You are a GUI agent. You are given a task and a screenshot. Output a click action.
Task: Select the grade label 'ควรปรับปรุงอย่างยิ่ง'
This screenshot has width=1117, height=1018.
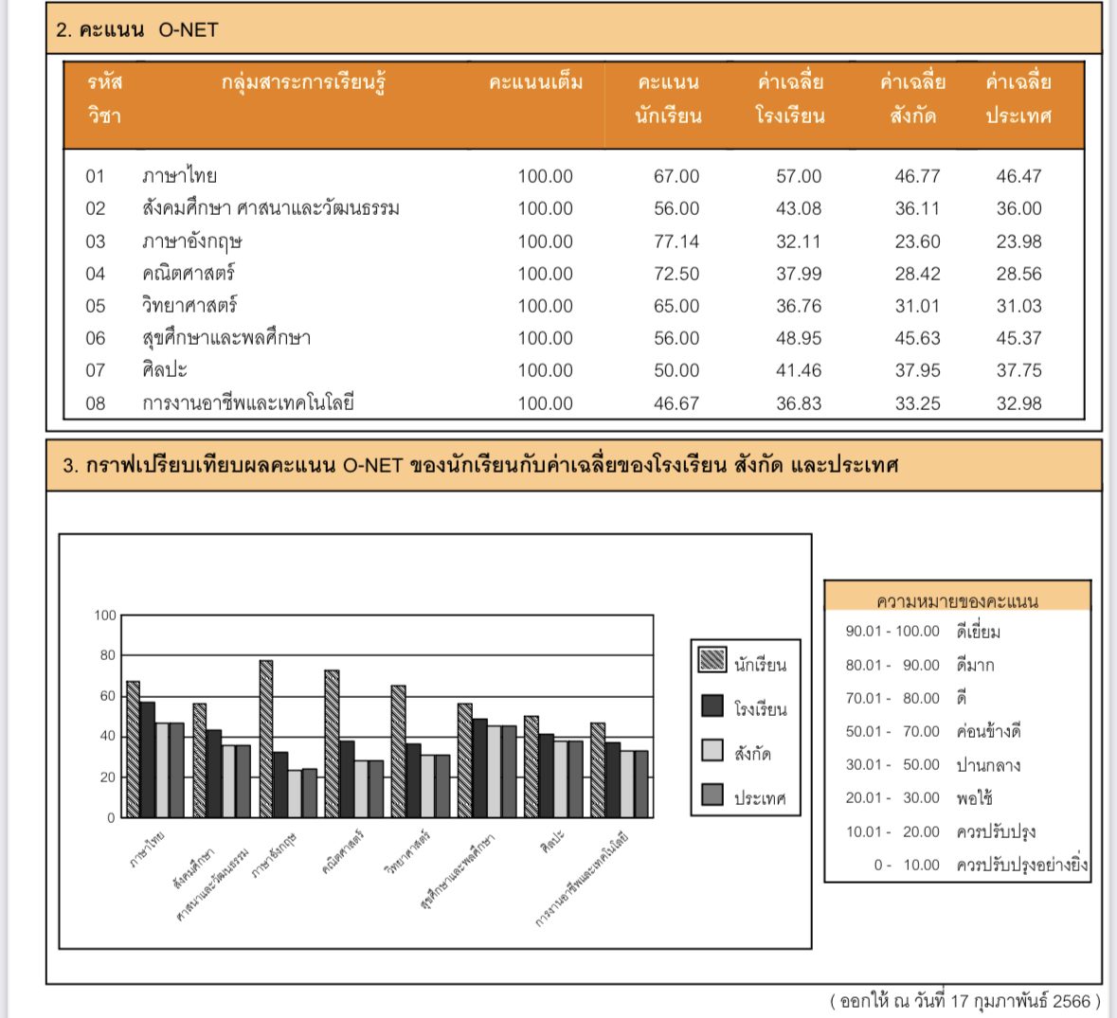click(1022, 865)
